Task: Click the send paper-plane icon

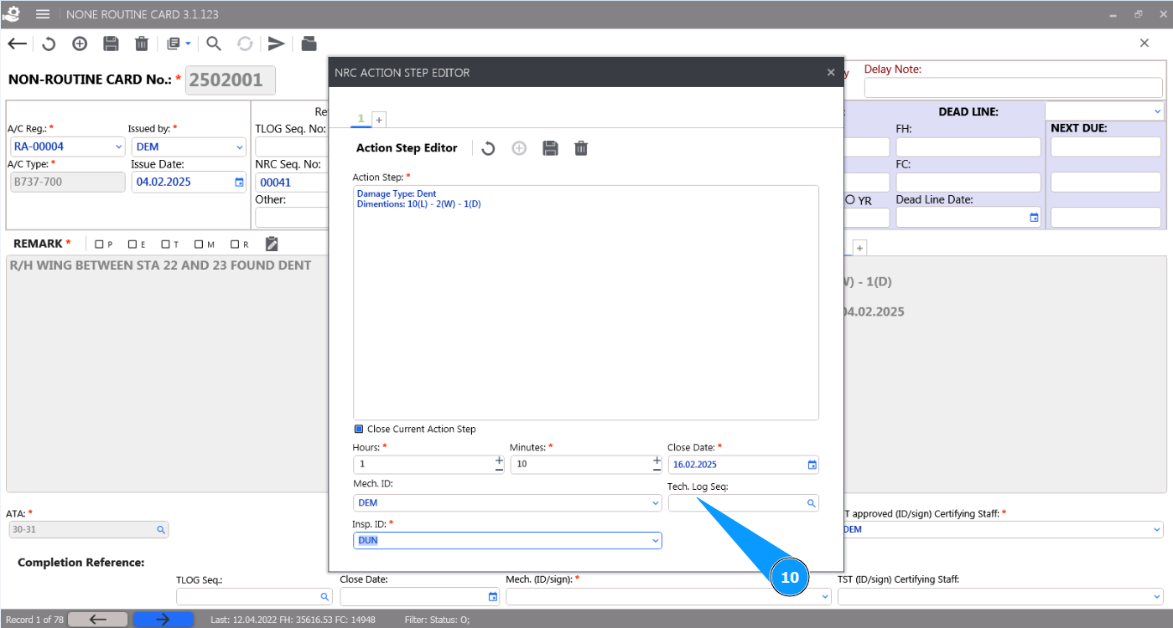Action: [277, 44]
